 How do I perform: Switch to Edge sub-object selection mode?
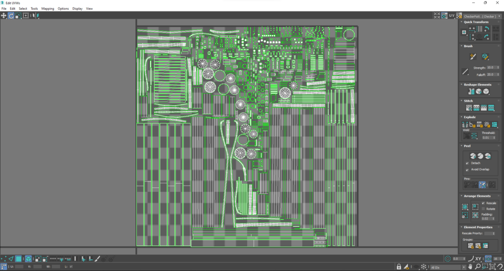tap(11, 259)
